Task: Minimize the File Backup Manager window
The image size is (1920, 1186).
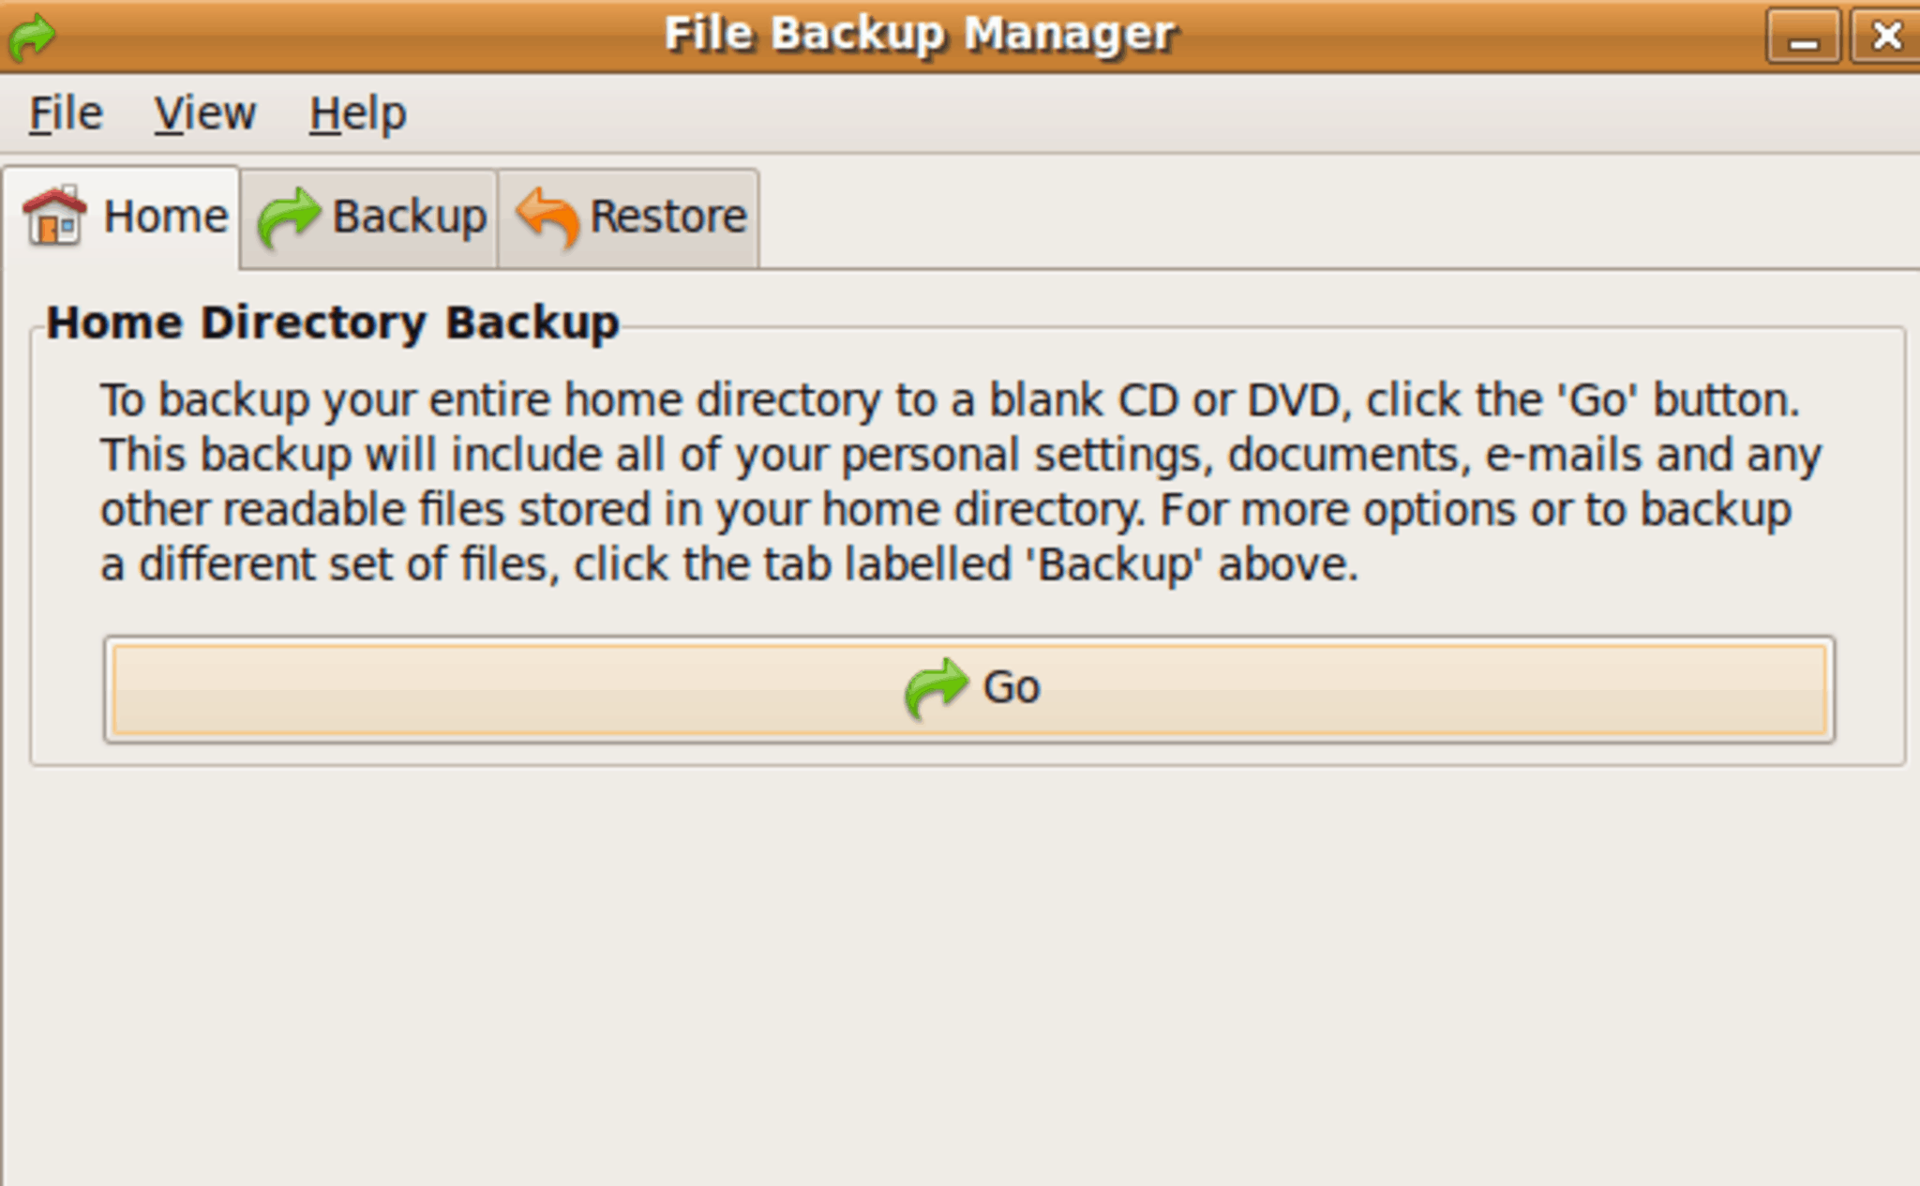Action: [x=1803, y=37]
